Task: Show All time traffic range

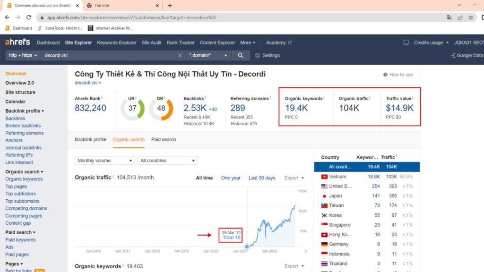Action: (204, 178)
